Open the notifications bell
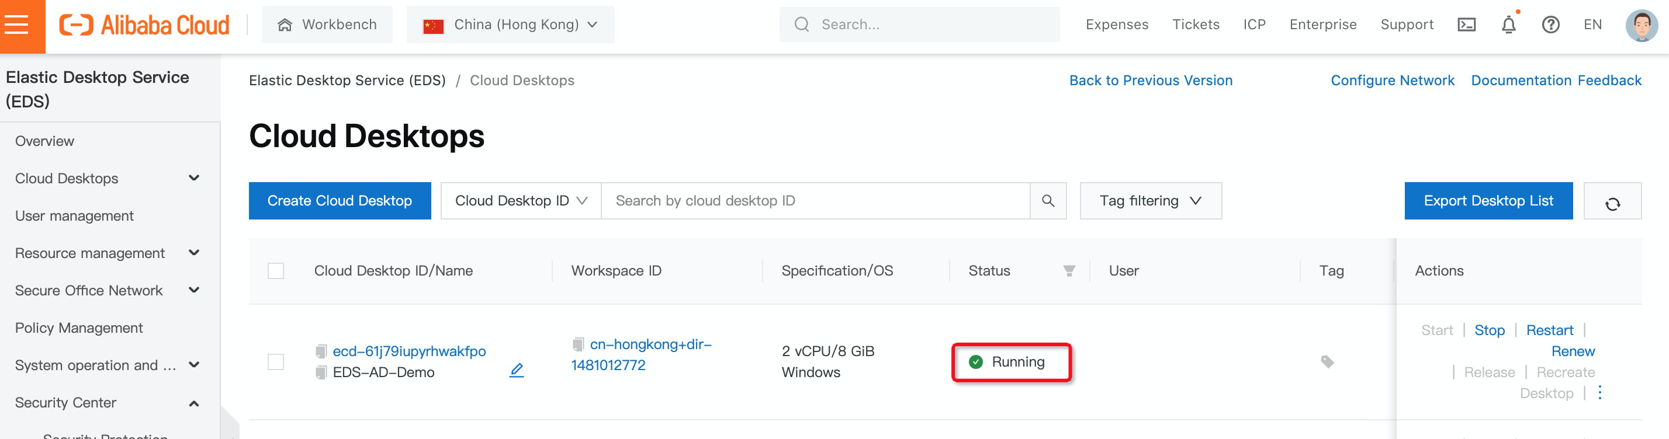 [x=1508, y=25]
